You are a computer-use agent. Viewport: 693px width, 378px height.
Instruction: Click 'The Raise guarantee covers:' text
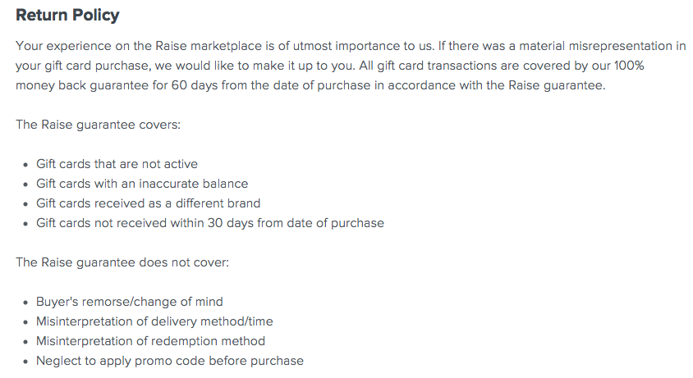[98, 125]
